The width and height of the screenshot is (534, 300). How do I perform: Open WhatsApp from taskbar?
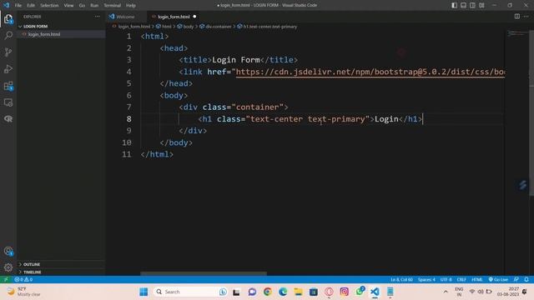(x=360, y=291)
